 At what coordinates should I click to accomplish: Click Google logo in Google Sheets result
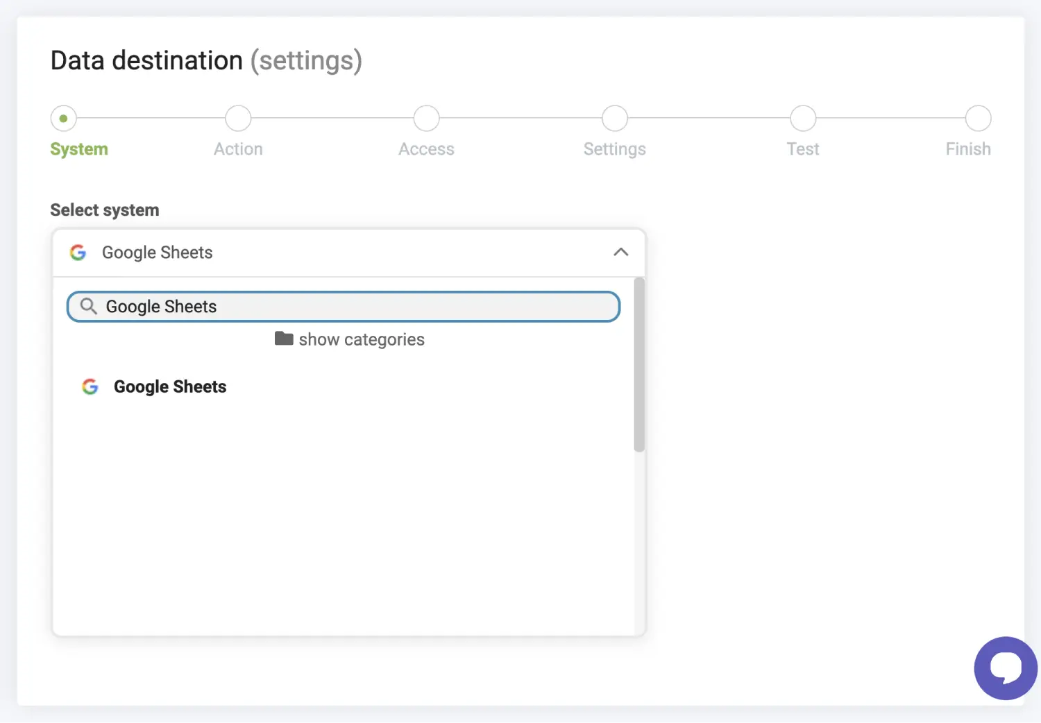90,386
